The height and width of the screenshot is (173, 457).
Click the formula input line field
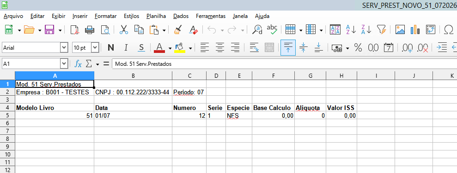(x=285, y=64)
